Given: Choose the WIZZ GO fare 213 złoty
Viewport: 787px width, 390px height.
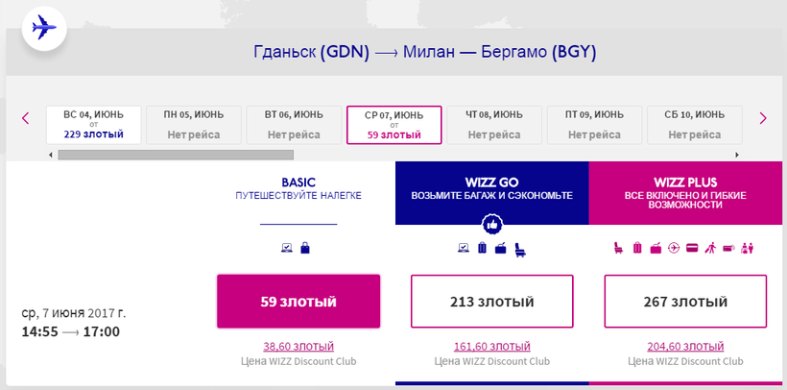Looking at the screenshot, I should click(x=491, y=302).
